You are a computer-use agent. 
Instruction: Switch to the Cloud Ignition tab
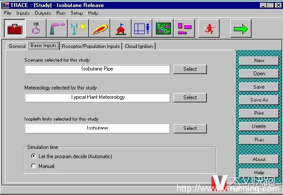pos(139,46)
